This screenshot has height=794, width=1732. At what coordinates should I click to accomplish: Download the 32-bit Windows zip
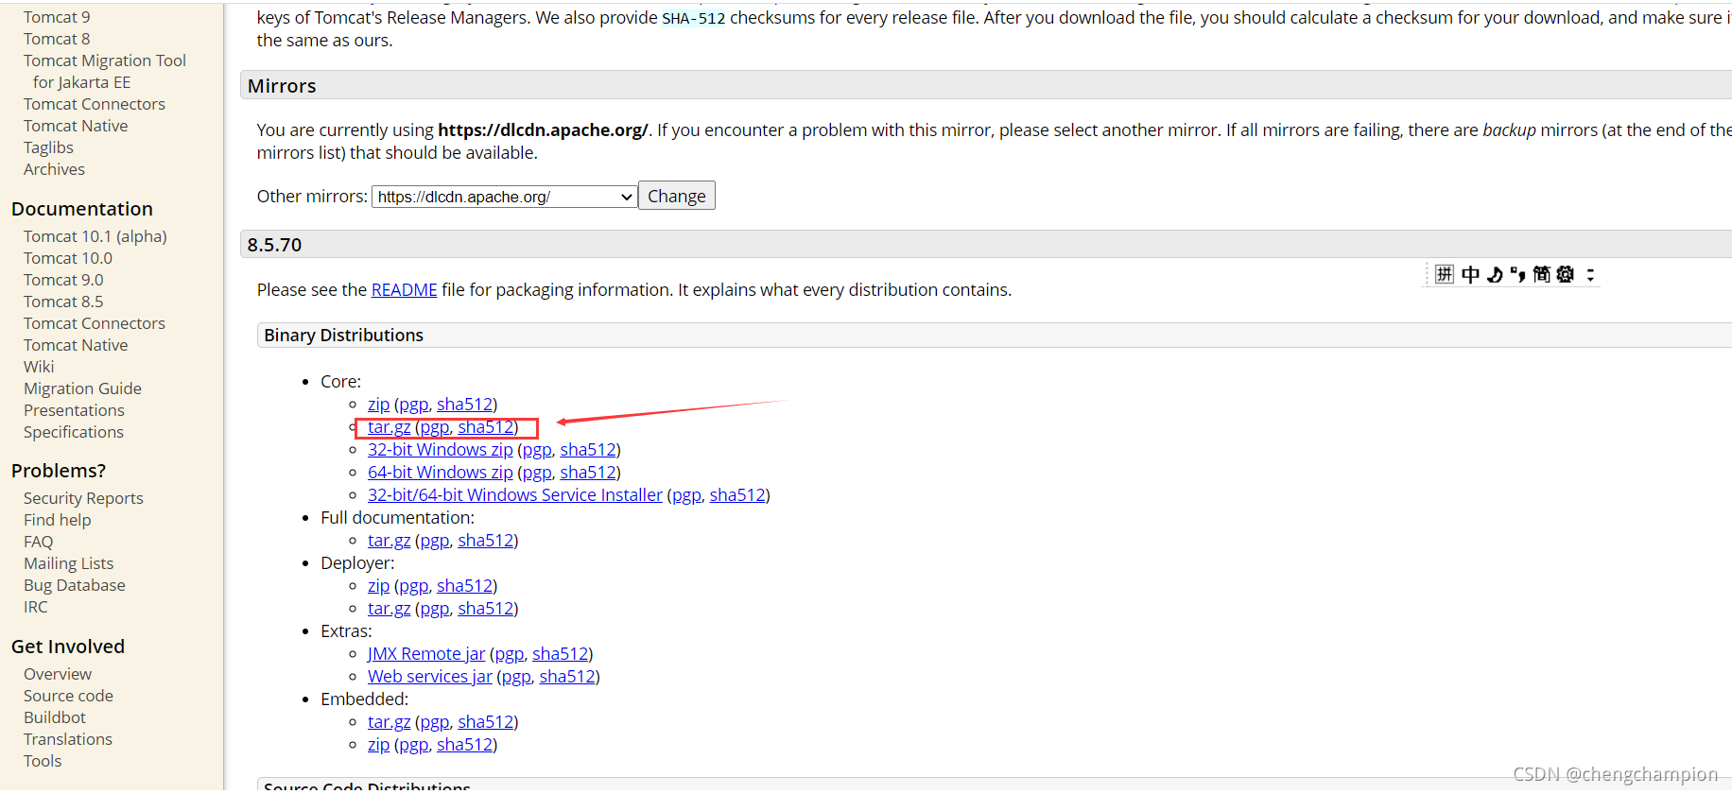tap(441, 450)
